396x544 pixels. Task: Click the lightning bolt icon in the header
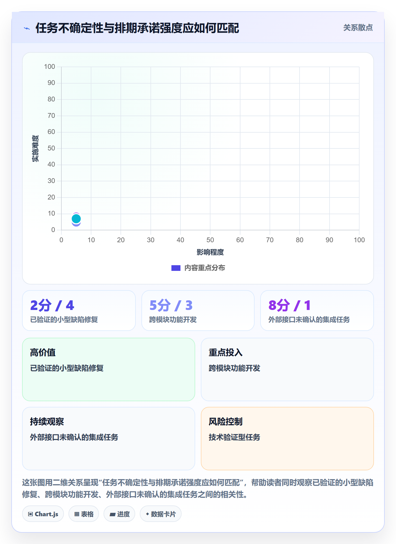point(27,28)
